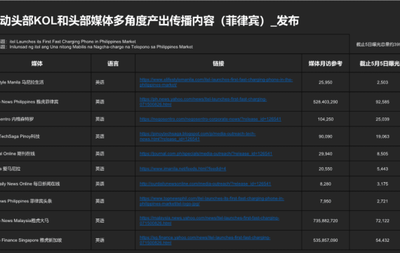The width and height of the screenshot is (400, 253).
Task: Select monthly visits value 20,550
Action: coord(326,169)
